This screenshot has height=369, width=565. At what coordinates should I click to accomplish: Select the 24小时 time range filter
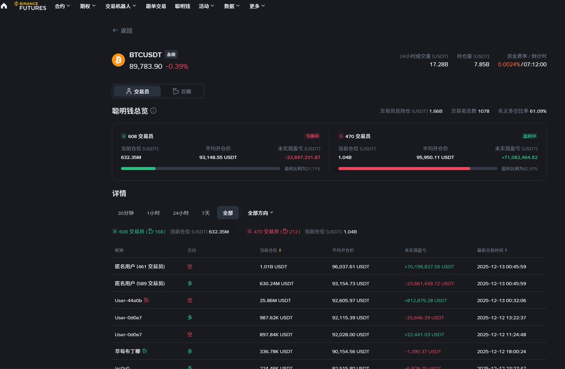coord(181,213)
